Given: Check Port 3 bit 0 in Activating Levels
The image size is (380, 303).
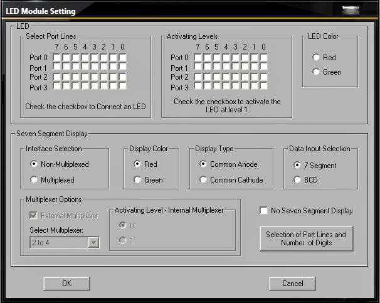Looking at the screenshot, I should coord(263,86).
